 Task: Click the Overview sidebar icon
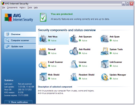(7, 34)
